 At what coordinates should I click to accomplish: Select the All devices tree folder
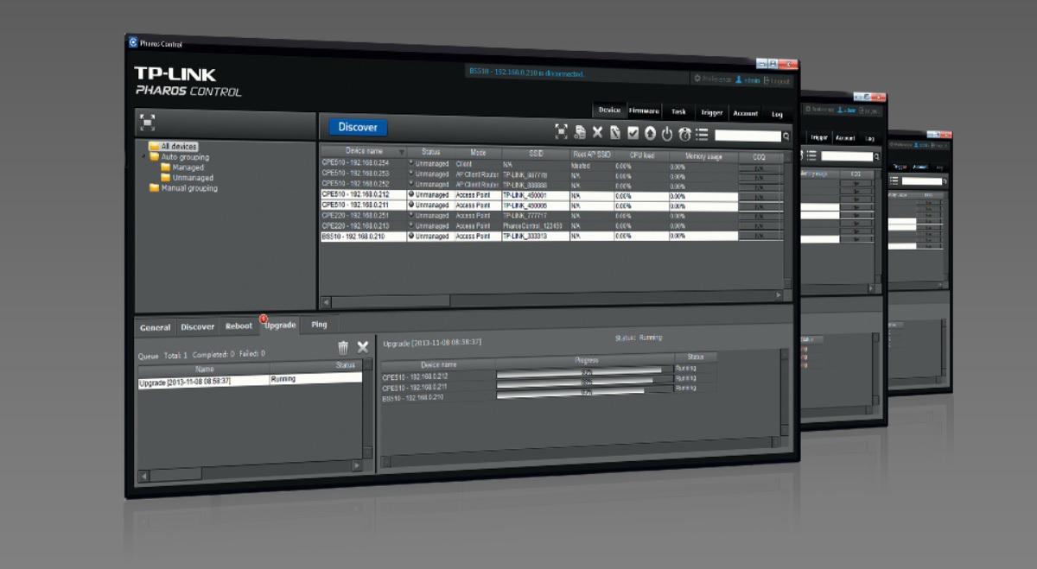tap(173, 147)
